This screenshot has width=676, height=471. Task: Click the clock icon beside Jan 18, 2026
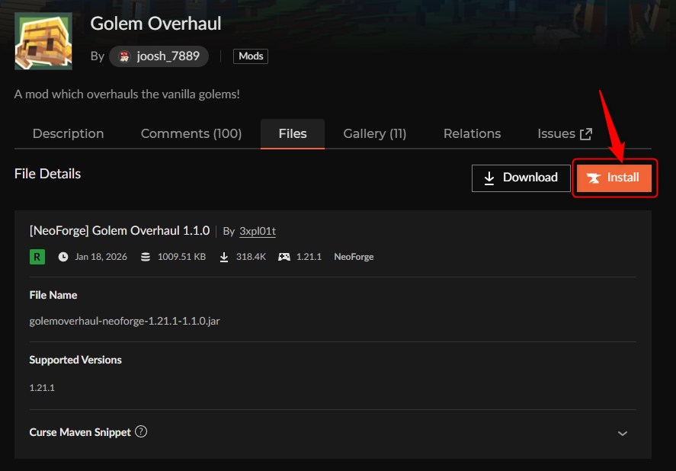pyautogui.click(x=63, y=257)
